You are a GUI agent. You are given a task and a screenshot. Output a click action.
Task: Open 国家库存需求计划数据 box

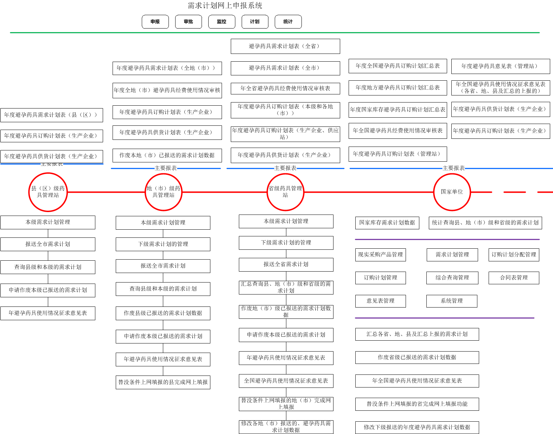coord(387,223)
